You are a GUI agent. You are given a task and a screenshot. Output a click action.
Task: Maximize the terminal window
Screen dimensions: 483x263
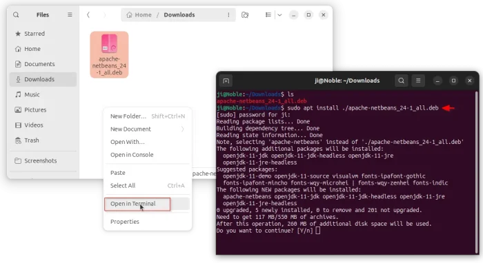coord(453,81)
